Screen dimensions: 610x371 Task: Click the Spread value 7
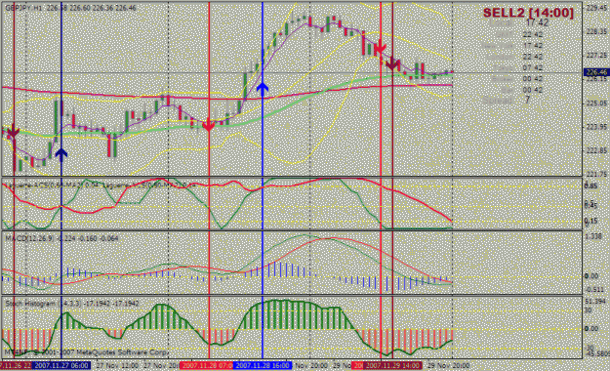(x=527, y=100)
